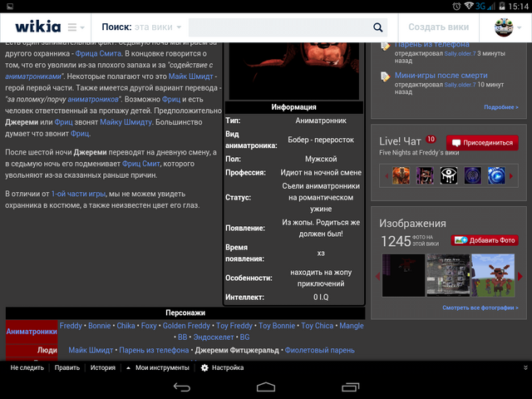Open 'Foxy' character link
The width and height of the screenshot is (532, 399).
[149, 326]
